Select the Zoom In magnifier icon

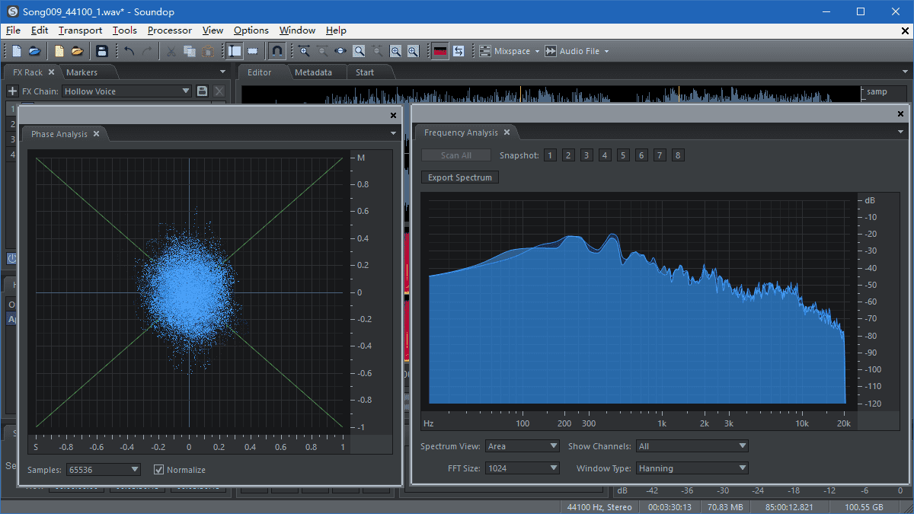[x=303, y=50]
